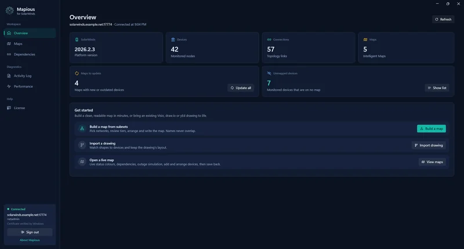The image size is (464, 249).
Task: Click the 57 topology links value
Action: [x=271, y=49]
